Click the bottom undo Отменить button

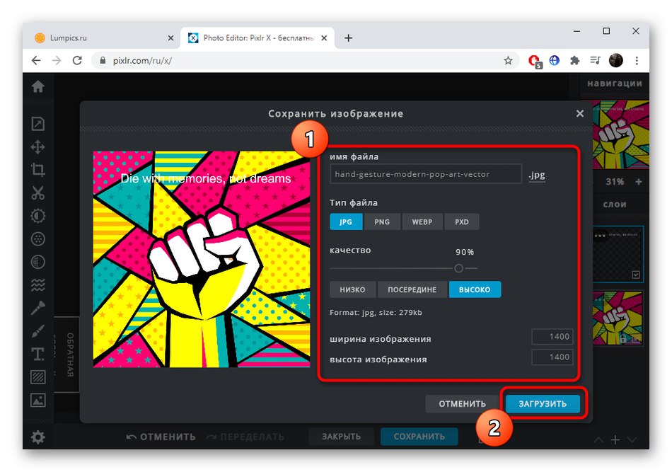[x=161, y=437]
